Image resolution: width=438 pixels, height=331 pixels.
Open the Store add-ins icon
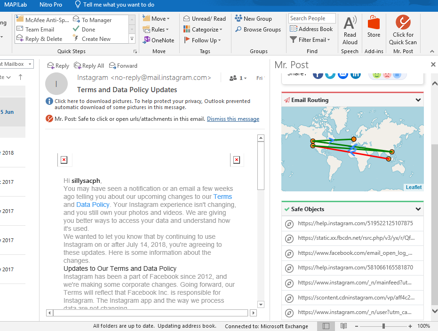[x=374, y=23]
